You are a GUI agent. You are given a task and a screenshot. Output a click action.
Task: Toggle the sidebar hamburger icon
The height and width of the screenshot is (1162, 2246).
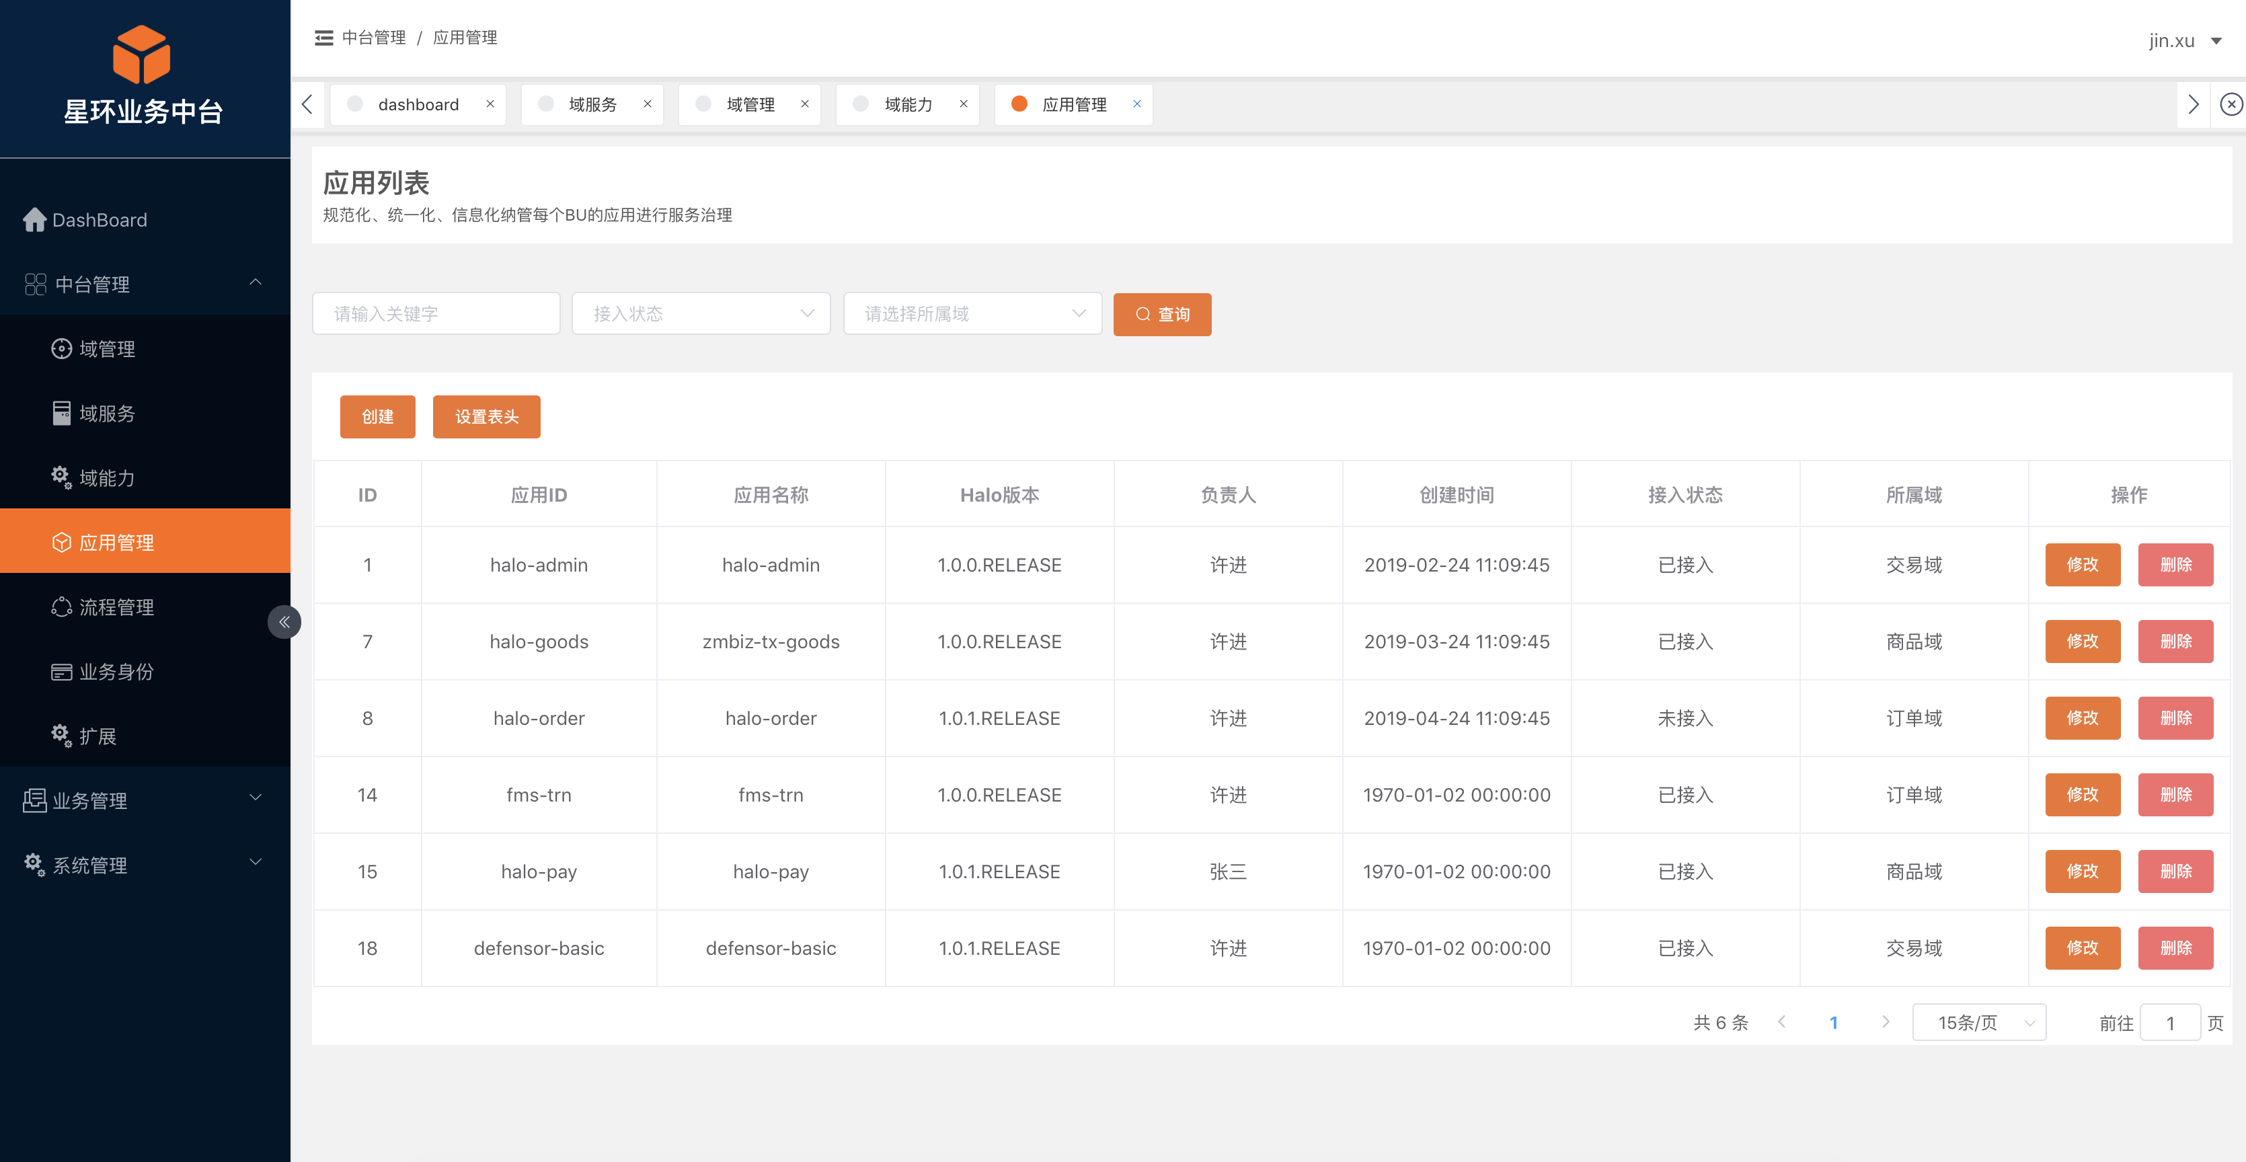[x=323, y=38]
